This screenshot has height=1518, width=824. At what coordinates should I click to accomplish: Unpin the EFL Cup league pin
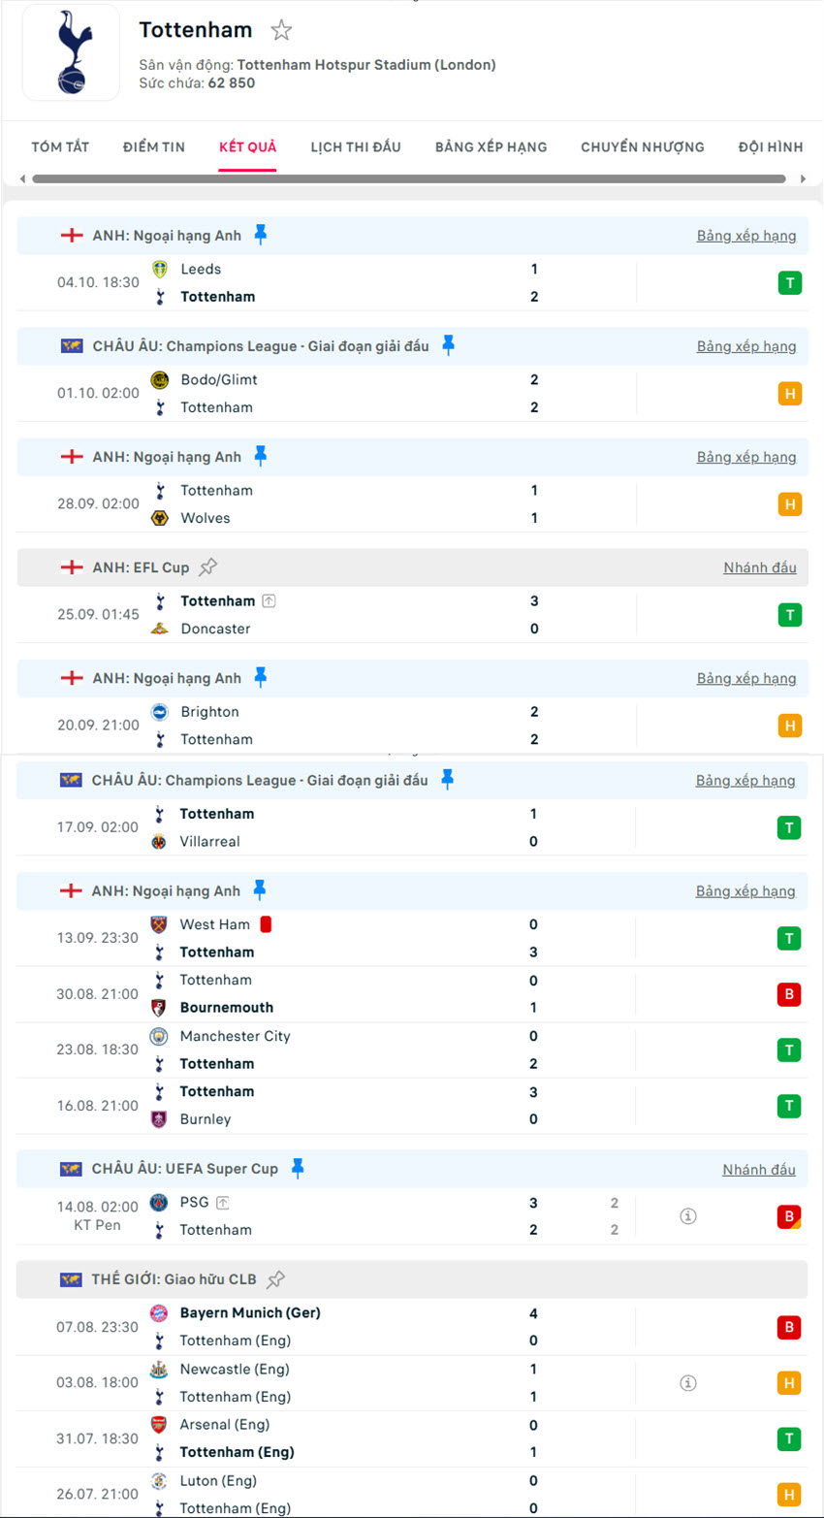207,567
